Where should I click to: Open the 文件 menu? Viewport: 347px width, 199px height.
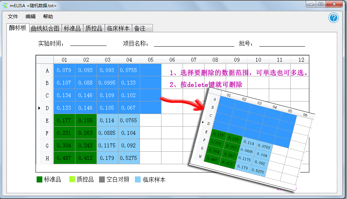coord(13,16)
